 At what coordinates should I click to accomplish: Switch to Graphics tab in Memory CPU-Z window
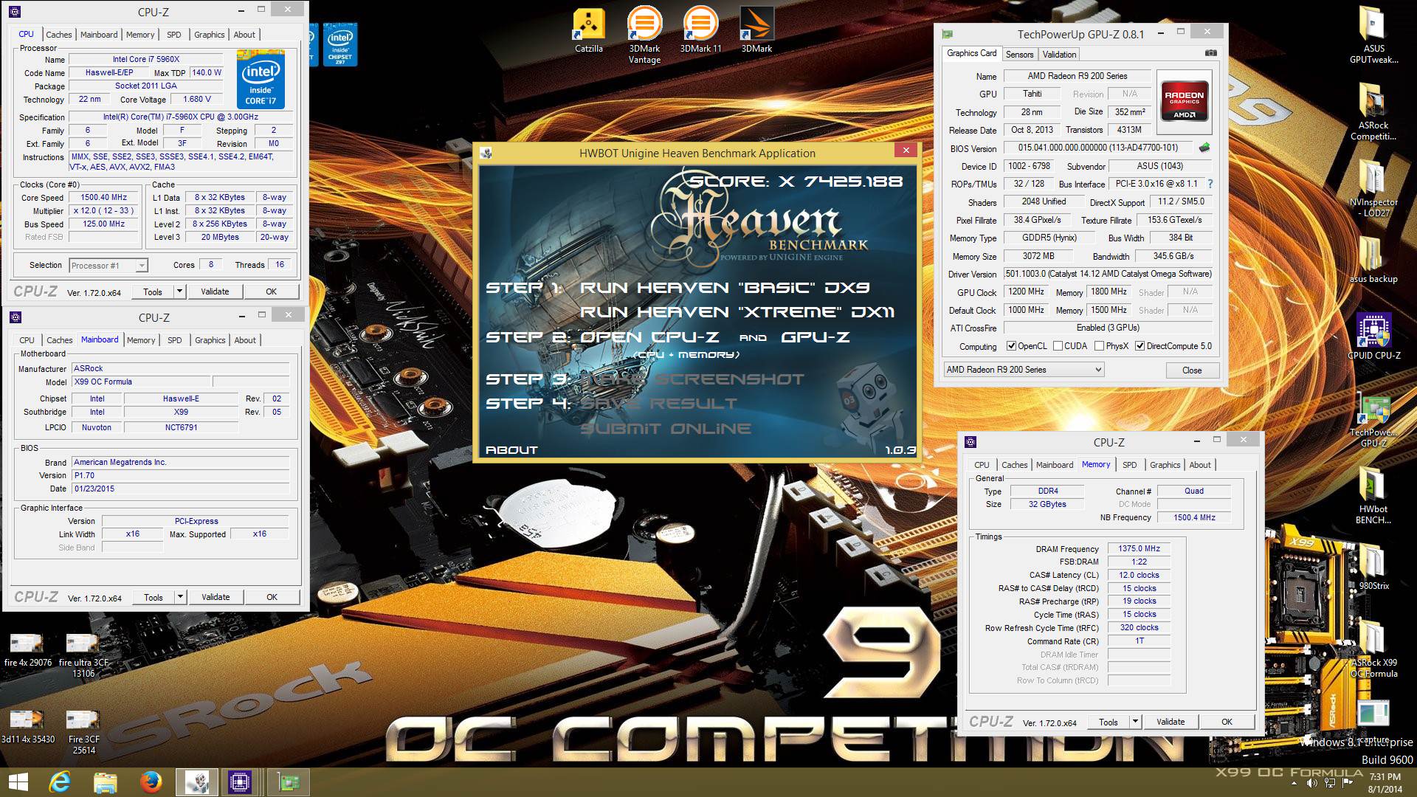pyautogui.click(x=1165, y=465)
